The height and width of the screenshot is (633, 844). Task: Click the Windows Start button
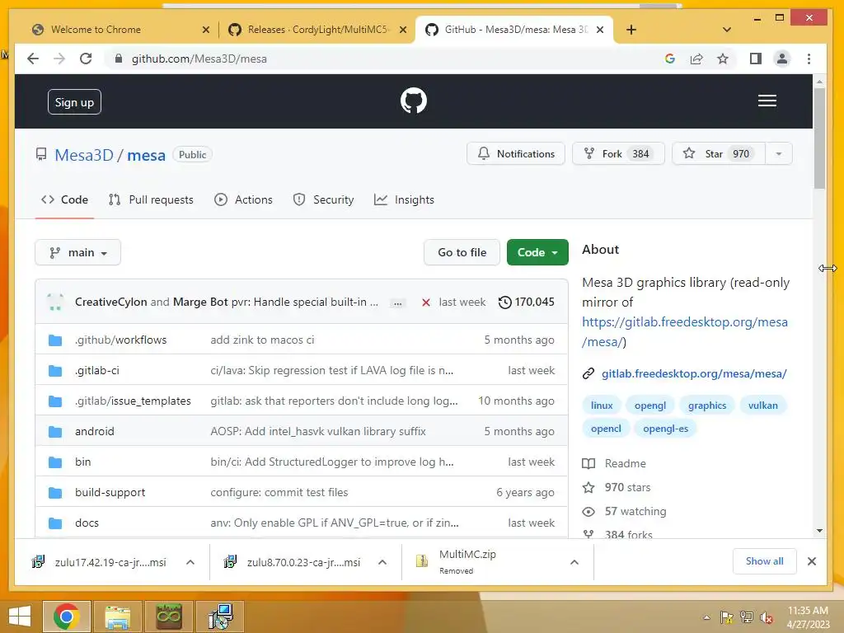pos(20,617)
